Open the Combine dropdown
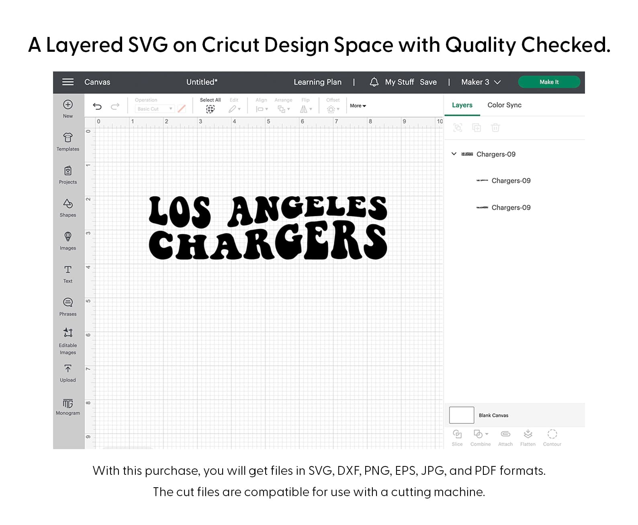638x525 pixels. point(481,437)
